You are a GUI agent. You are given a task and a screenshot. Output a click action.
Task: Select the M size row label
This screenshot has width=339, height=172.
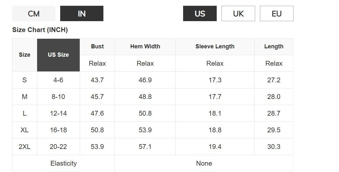click(25, 96)
